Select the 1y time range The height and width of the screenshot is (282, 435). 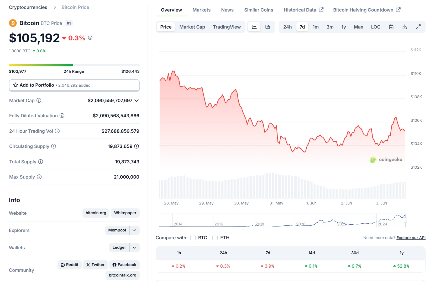tap(344, 27)
